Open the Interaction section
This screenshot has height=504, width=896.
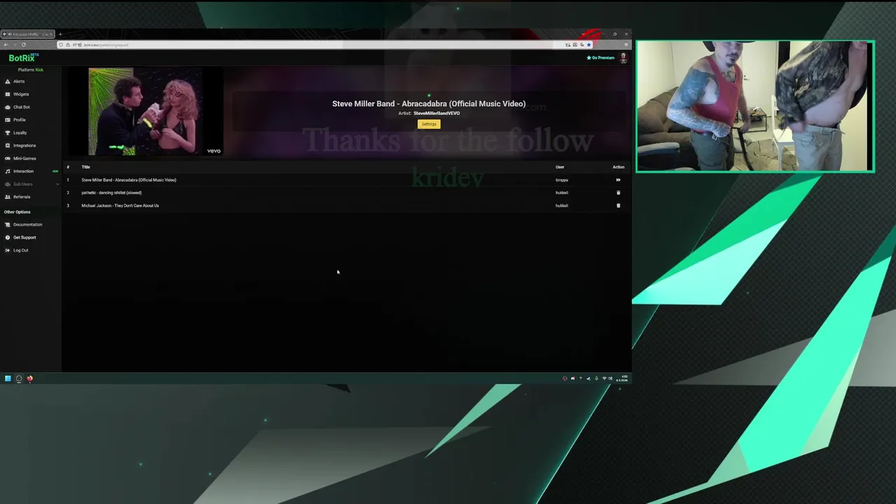[23, 171]
